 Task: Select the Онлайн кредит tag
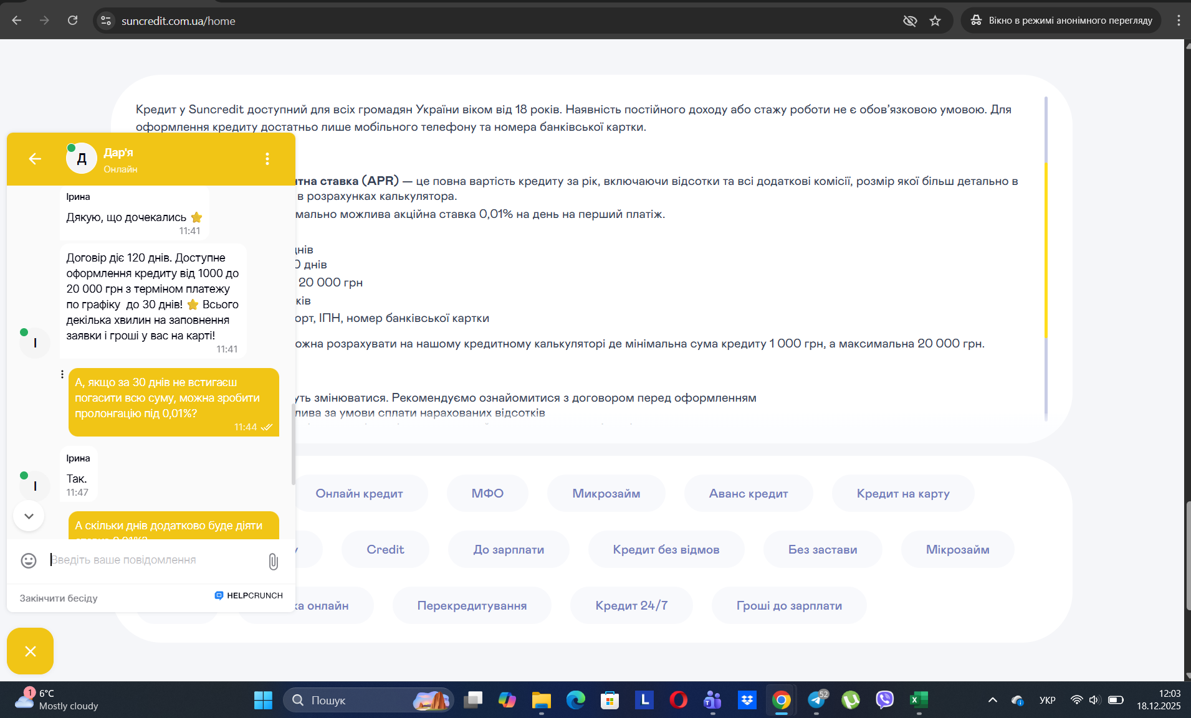point(359,493)
